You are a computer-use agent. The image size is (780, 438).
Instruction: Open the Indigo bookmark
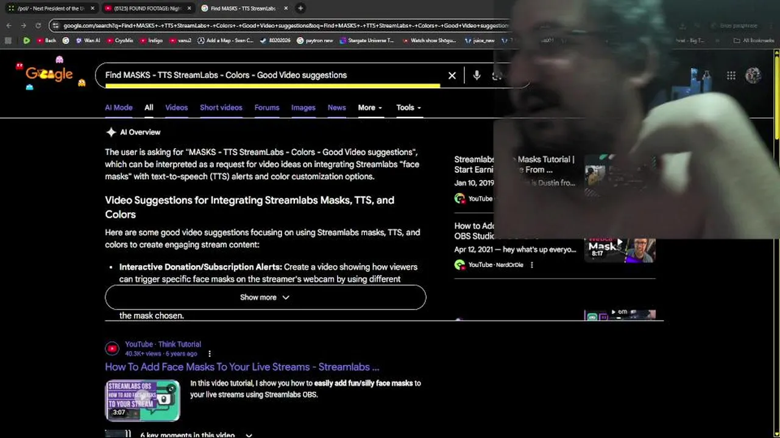pos(151,41)
